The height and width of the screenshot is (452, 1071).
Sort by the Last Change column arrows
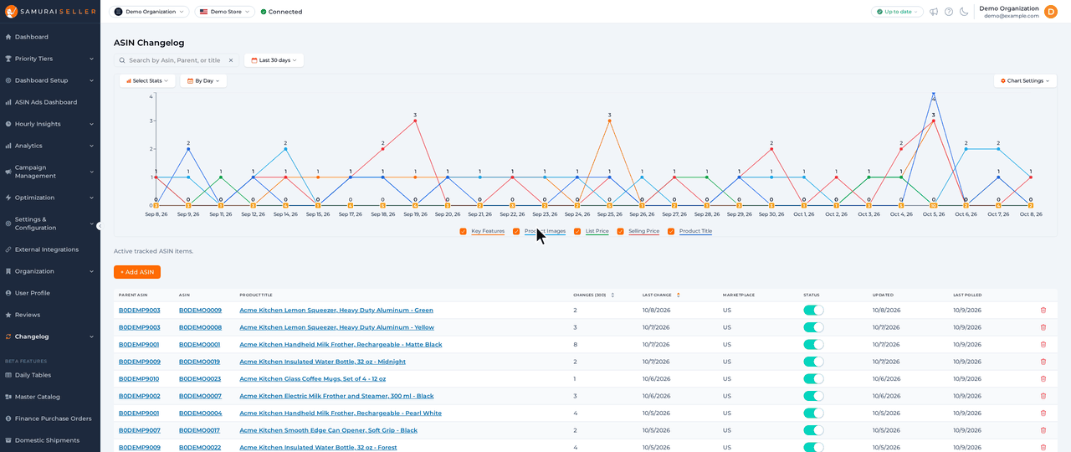click(679, 295)
